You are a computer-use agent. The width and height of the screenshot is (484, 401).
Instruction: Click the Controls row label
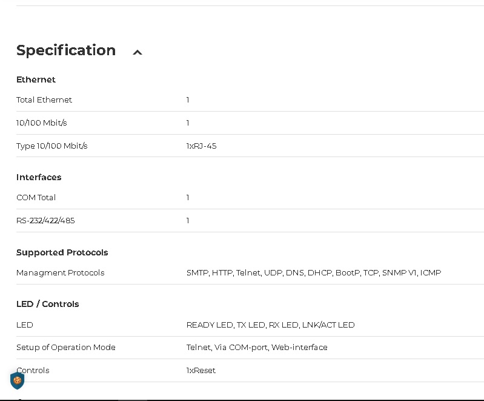click(33, 370)
